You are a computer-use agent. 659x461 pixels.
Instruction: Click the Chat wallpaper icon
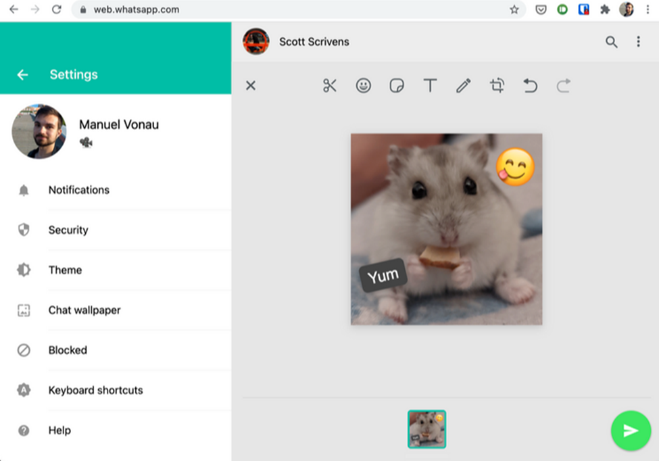pyautogui.click(x=24, y=310)
